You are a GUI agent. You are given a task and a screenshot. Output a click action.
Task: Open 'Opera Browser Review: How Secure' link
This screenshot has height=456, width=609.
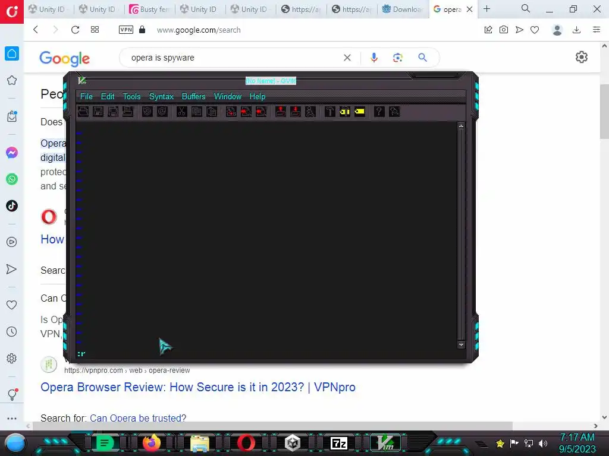tap(198, 387)
